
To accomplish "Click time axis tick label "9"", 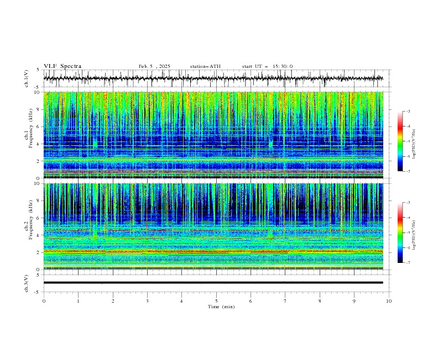I will tap(354, 301).
